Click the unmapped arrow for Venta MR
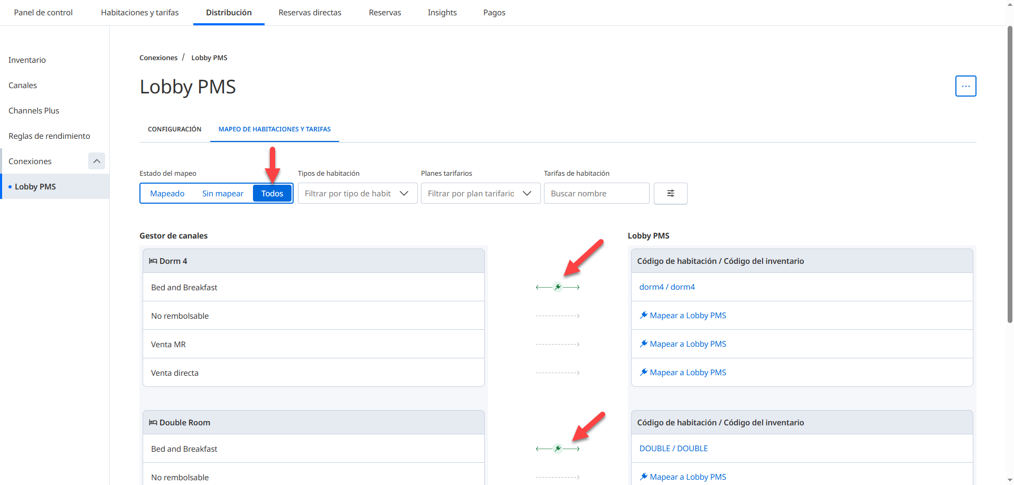This screenshot has width=1014, height=485. coord(558,344)
